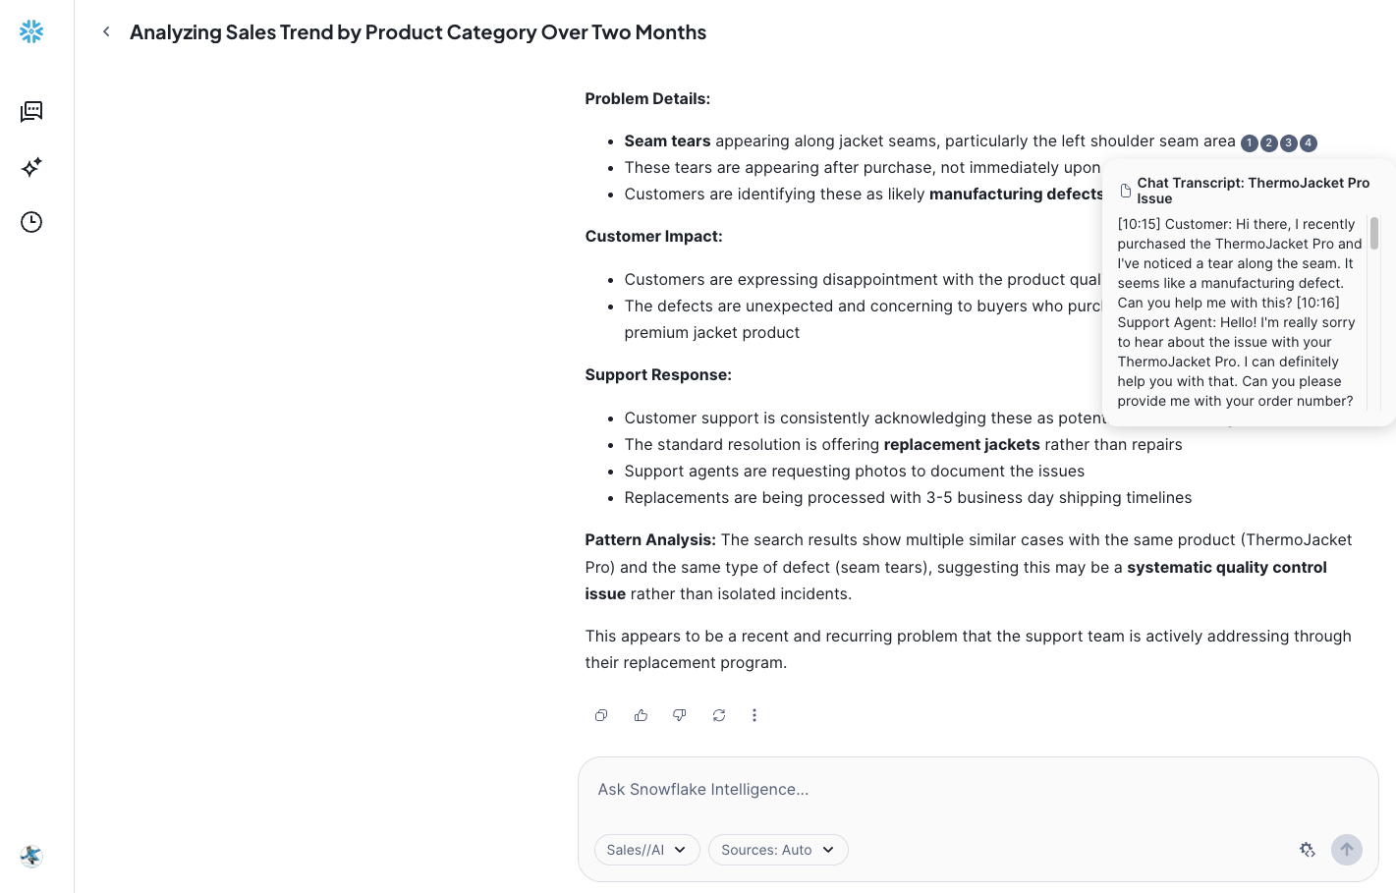The image size is (1396, 893).
Task: Open the settings gear in input box
Action: click(1307, 850)
